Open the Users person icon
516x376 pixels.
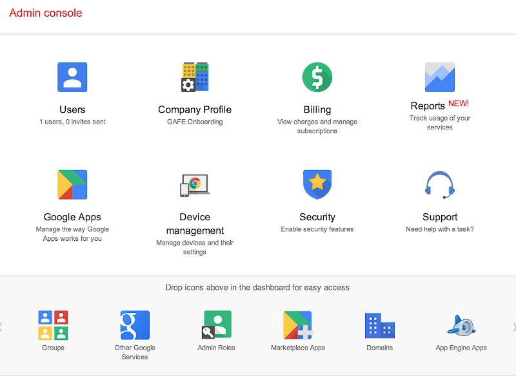click(72, 77)
